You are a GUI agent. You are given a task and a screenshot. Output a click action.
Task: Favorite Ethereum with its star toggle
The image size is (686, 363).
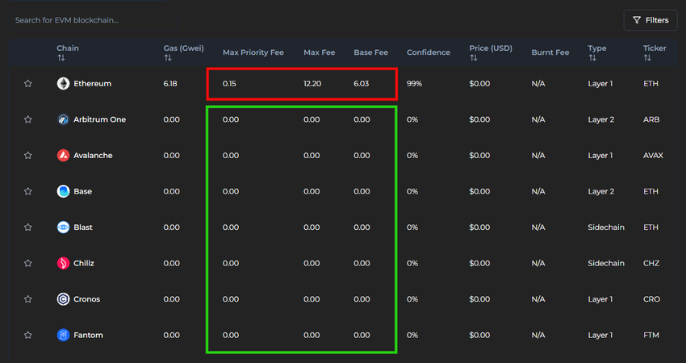28,84
